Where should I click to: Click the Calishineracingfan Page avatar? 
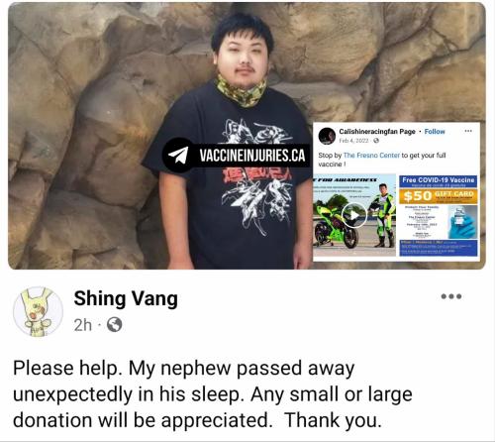[x=327, y=136]
